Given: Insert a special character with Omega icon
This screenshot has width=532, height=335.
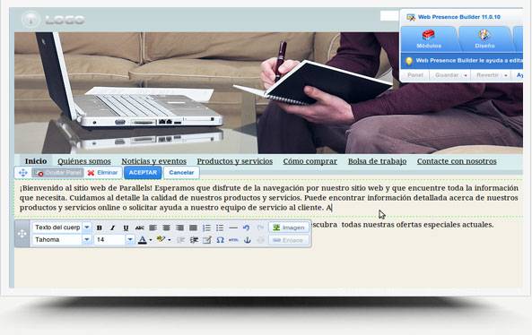Looking at the screenshot, I should pos(220,240).
